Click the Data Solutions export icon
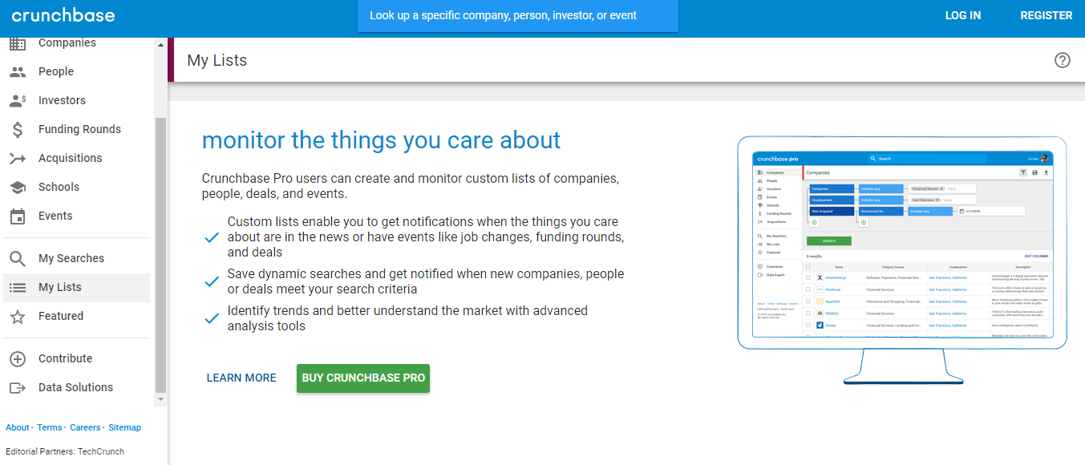1085x465 pixels. point(18,388)
